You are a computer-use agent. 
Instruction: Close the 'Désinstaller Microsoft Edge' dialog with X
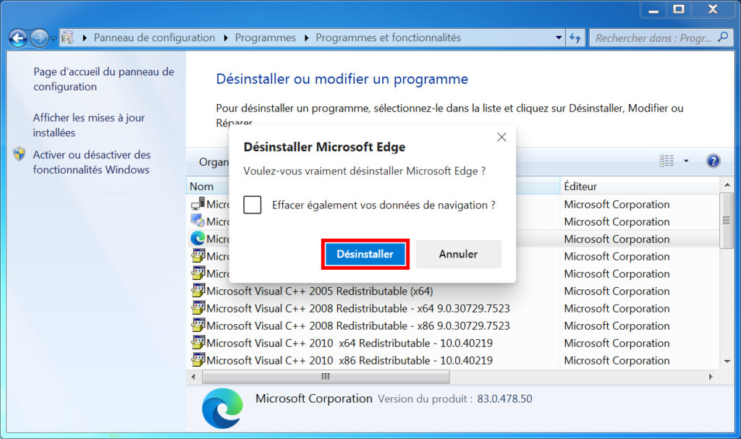[x=501, y=137]
